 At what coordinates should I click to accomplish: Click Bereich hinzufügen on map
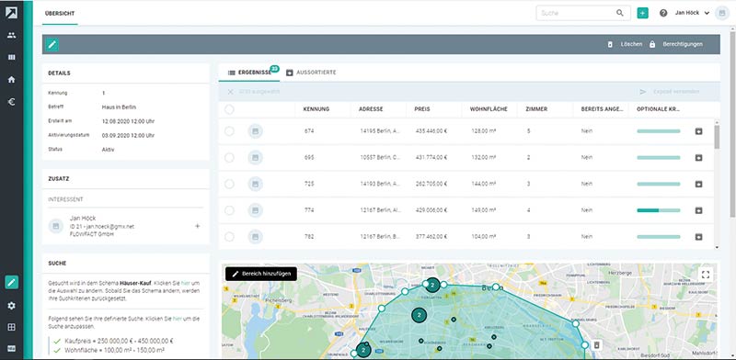[x=261, y=274]
